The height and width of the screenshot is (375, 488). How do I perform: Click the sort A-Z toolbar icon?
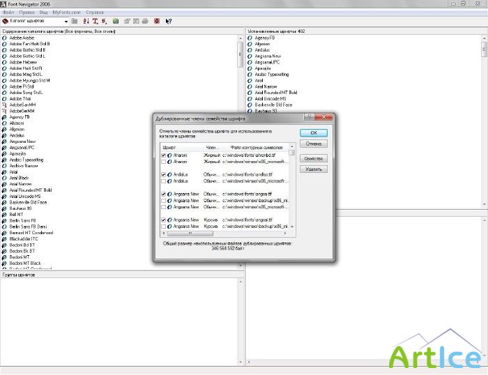tap(86, 21)
